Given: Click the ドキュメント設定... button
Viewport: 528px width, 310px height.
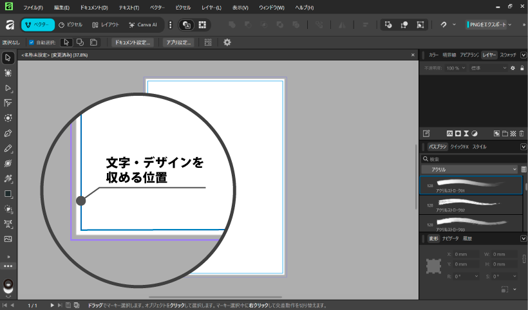Looking at the screenshot, I should [132, 42].
